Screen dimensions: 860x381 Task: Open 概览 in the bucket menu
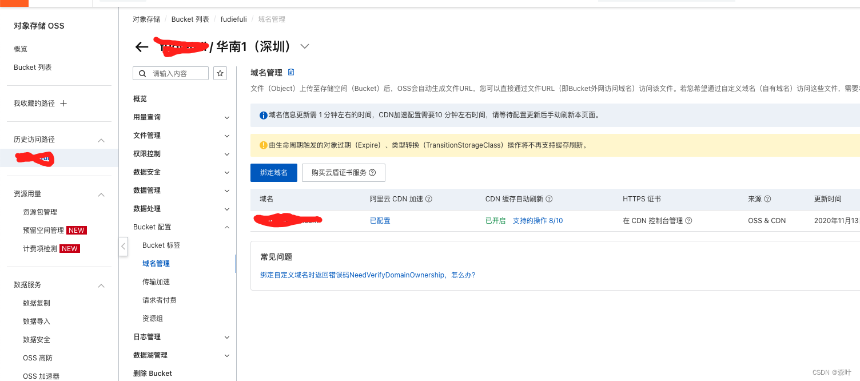(x=140, y=99)
